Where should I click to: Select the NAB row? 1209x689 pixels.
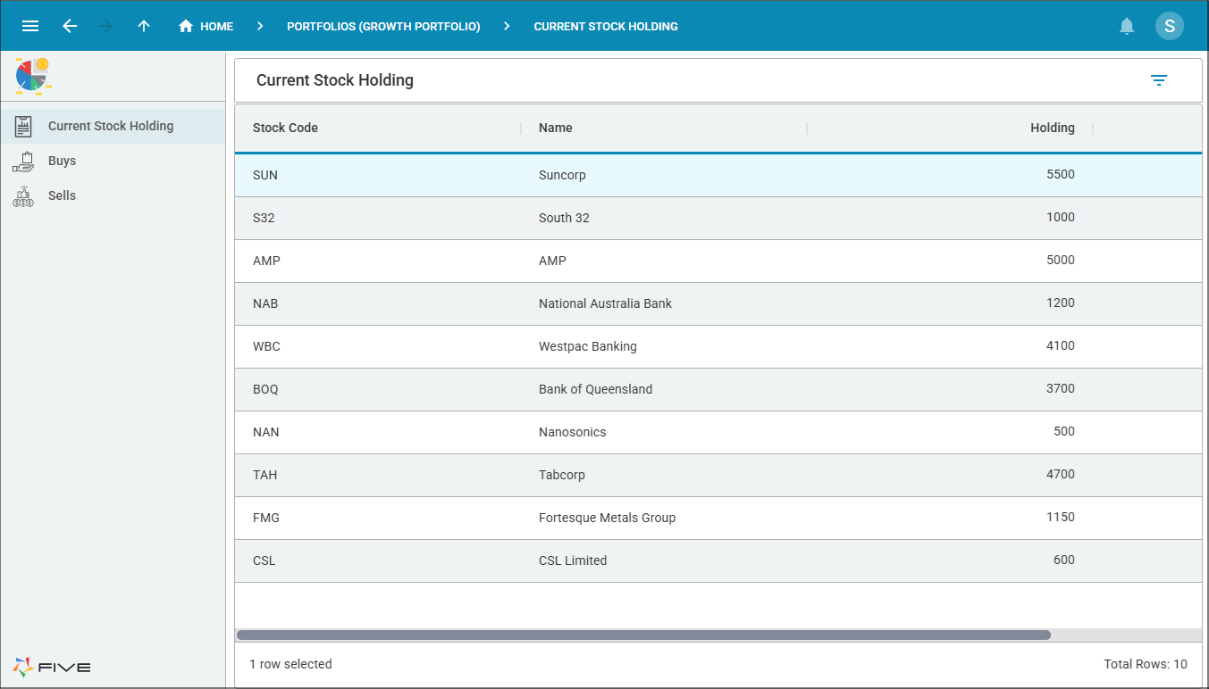coord(718,303)
